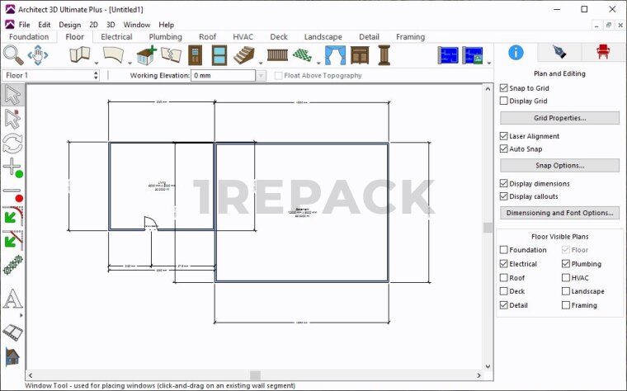Select the Railing tool icon

278,55
